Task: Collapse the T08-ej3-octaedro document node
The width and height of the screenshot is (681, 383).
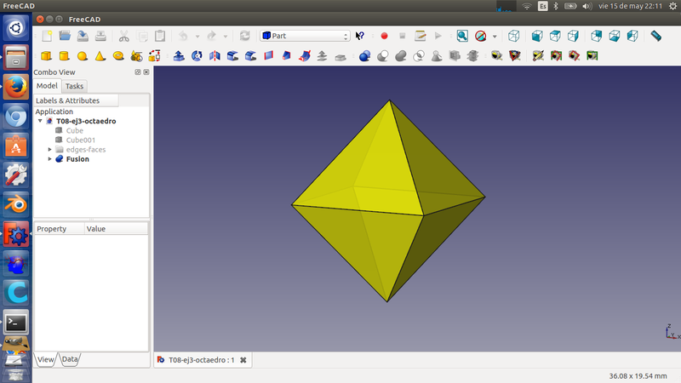Action: tap(40, 122)
